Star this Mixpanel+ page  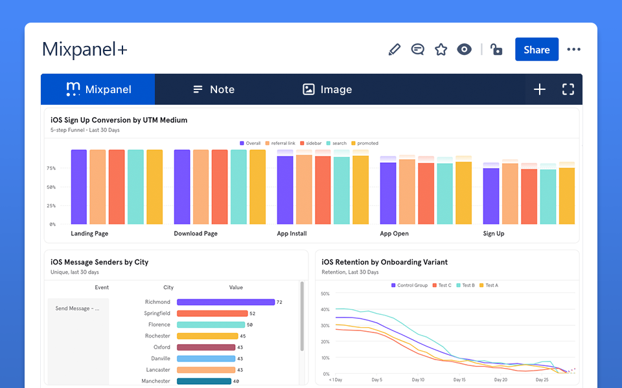(x=441, y=50)
